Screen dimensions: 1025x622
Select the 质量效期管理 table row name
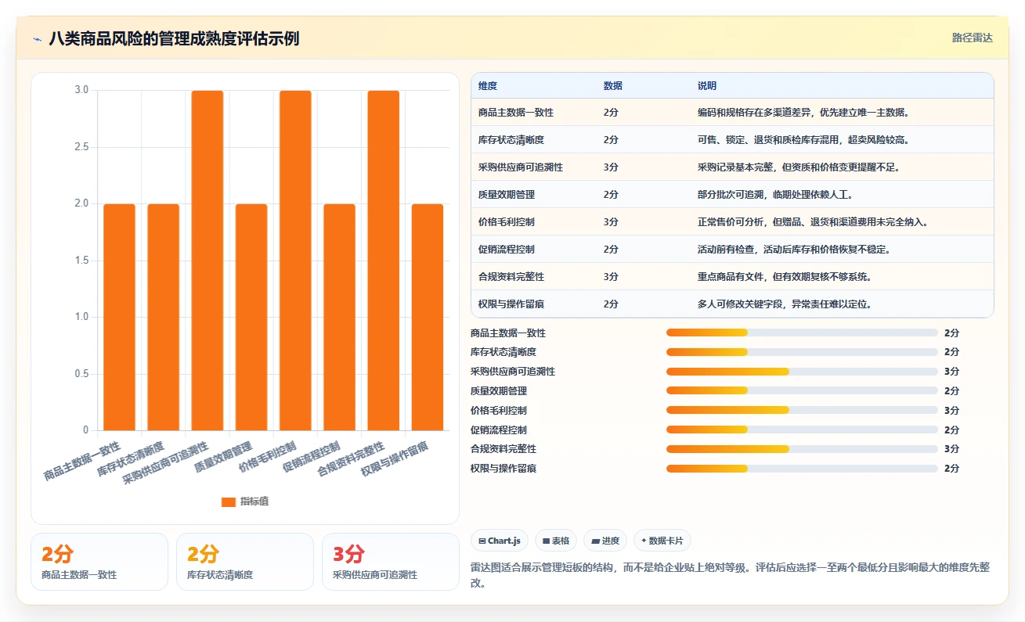pos(507,195)
